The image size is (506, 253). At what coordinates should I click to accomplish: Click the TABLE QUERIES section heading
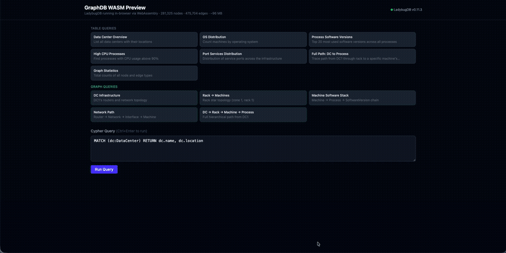(103, 28)
